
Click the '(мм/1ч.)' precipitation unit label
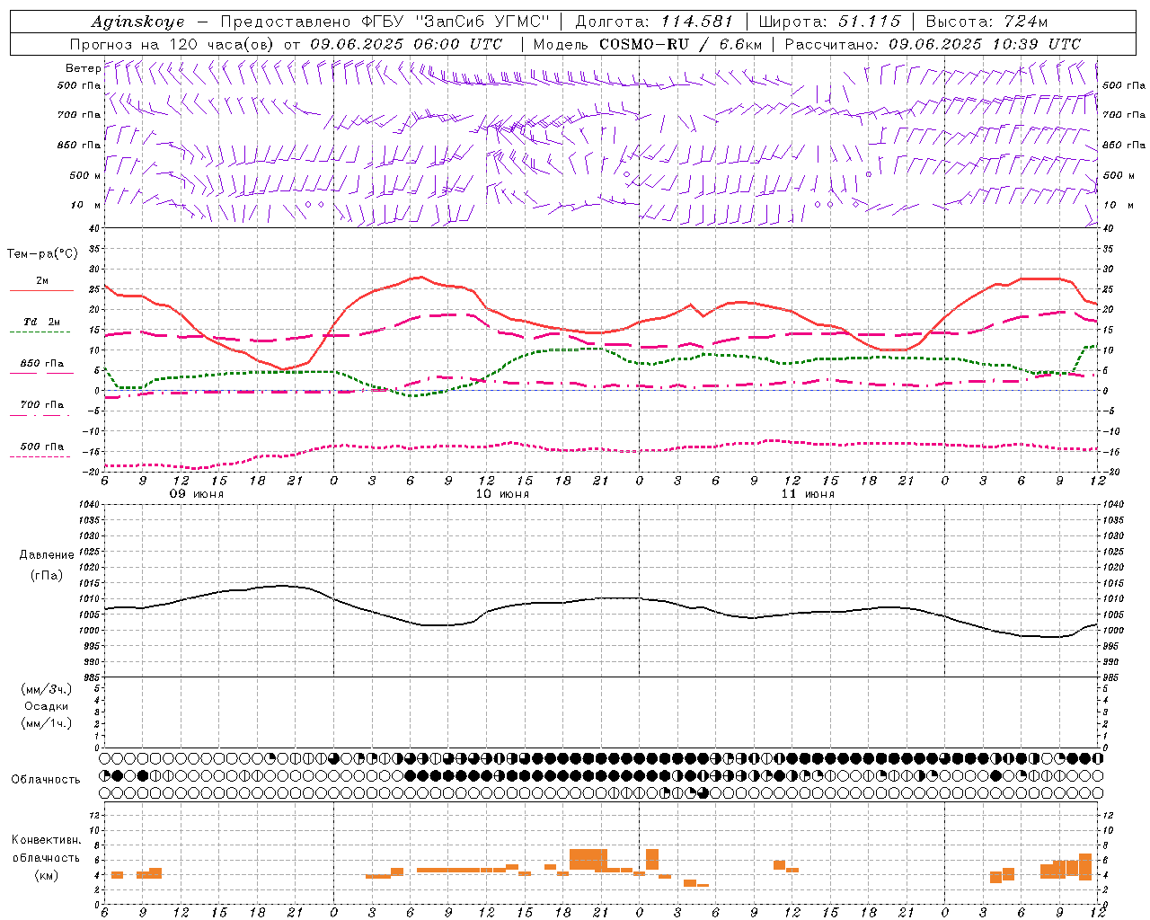pyautogui.click(x=47, y=723)
